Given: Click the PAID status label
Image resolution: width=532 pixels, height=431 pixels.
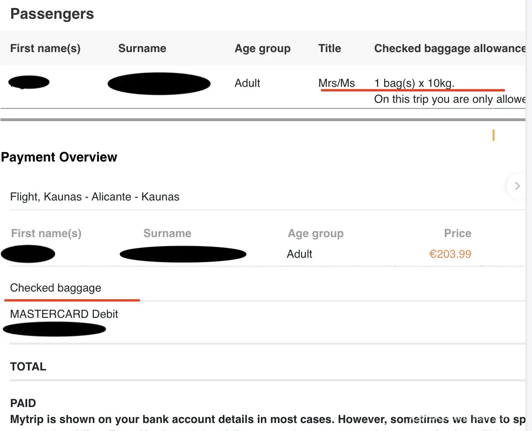Looking at the screenshot, I should [23, 403].
